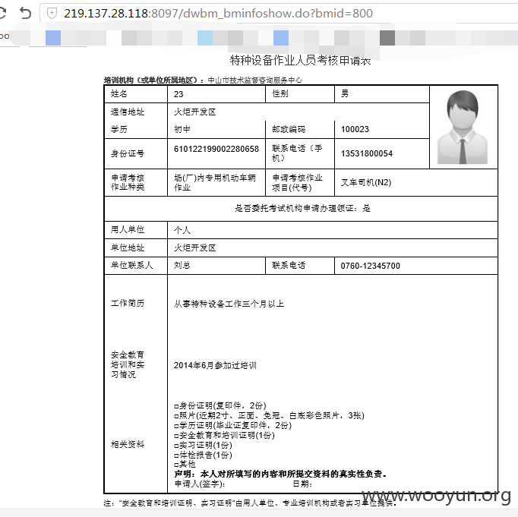Click the name value 23
Viewport: 518px width, 517px height.
click(178, 94)
